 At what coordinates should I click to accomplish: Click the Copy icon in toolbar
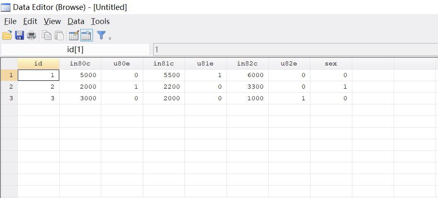click(47, 36)
